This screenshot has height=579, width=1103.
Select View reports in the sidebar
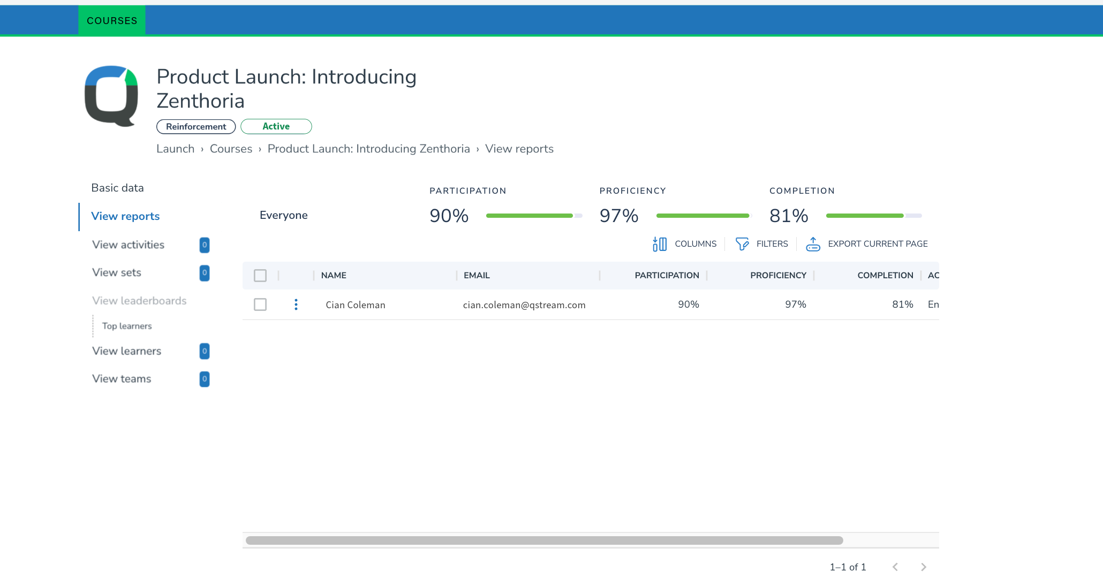tap(125, 216)
